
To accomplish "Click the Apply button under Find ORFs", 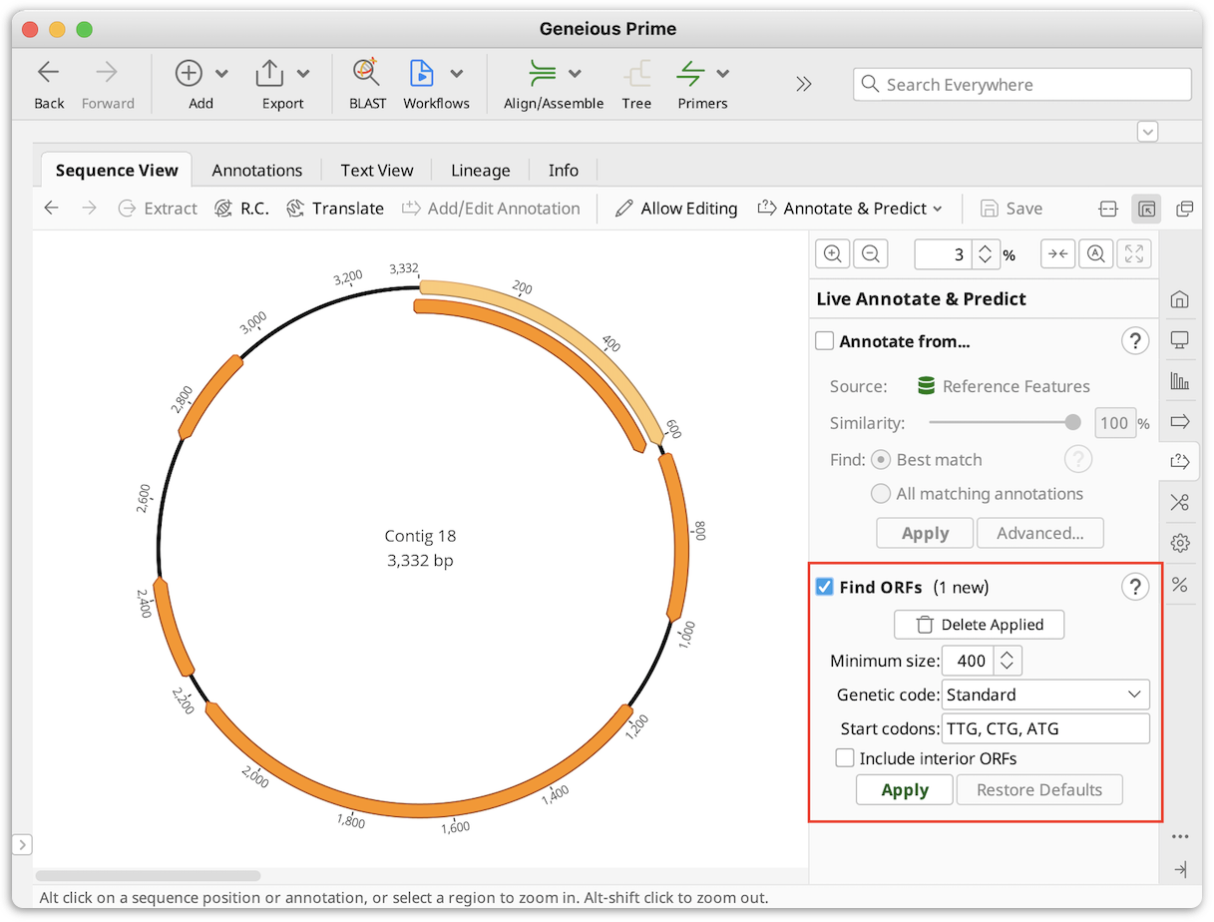I will [905, 790].
